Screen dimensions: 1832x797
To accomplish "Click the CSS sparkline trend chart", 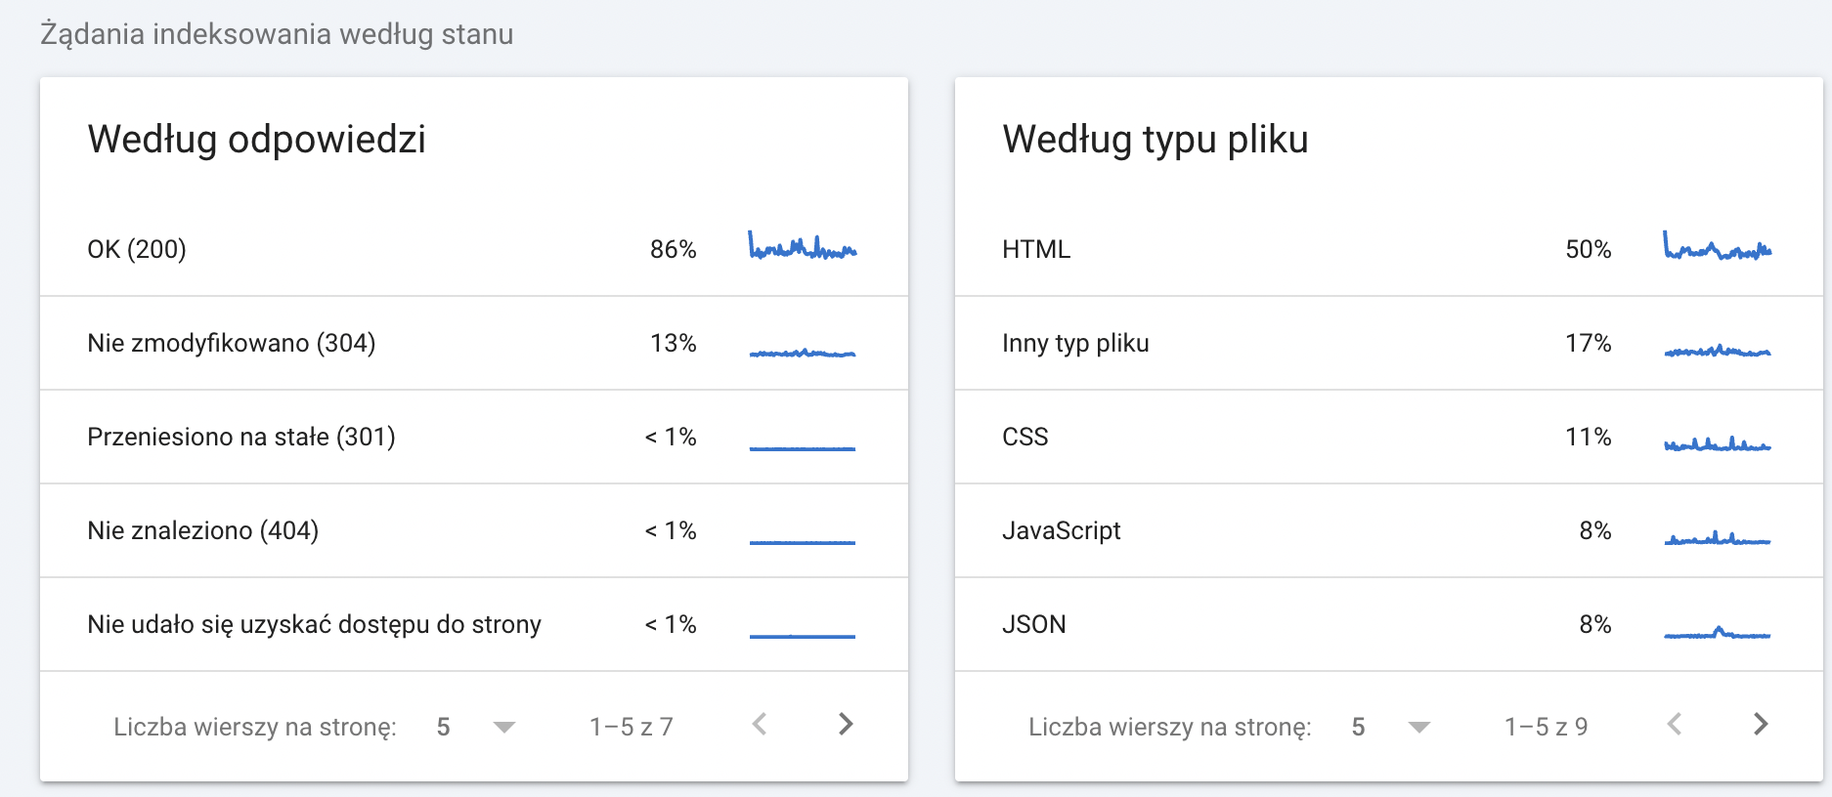I will tap(1717, 444).
